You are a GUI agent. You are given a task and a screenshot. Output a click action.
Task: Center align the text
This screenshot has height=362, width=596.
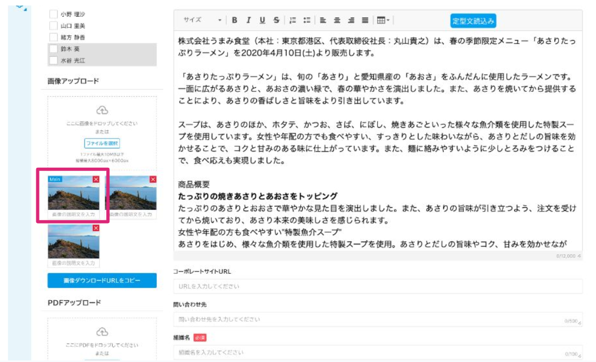coord(337,20)
